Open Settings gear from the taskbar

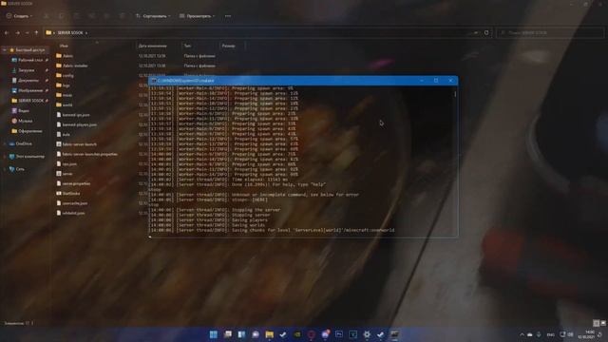tap(367, 334)
